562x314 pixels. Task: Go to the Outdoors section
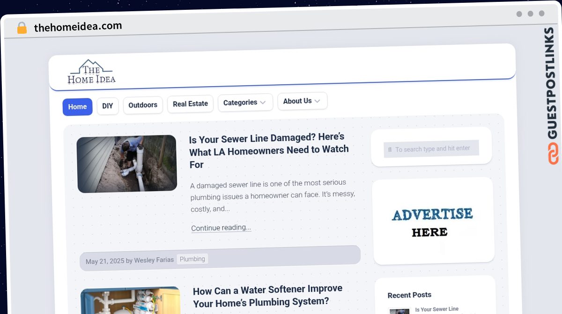click(x=143, y=105)
